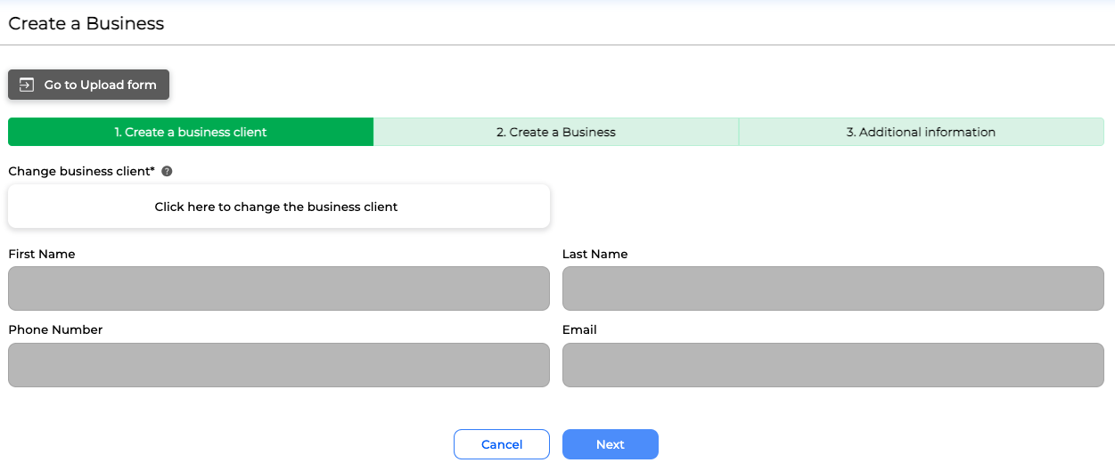Switch to the '2. Create a Business' step
1115x471 pixels.
point(555,132)
